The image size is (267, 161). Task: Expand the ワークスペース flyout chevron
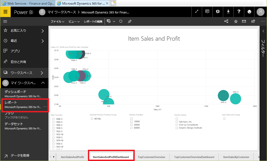tap(42, 73)
